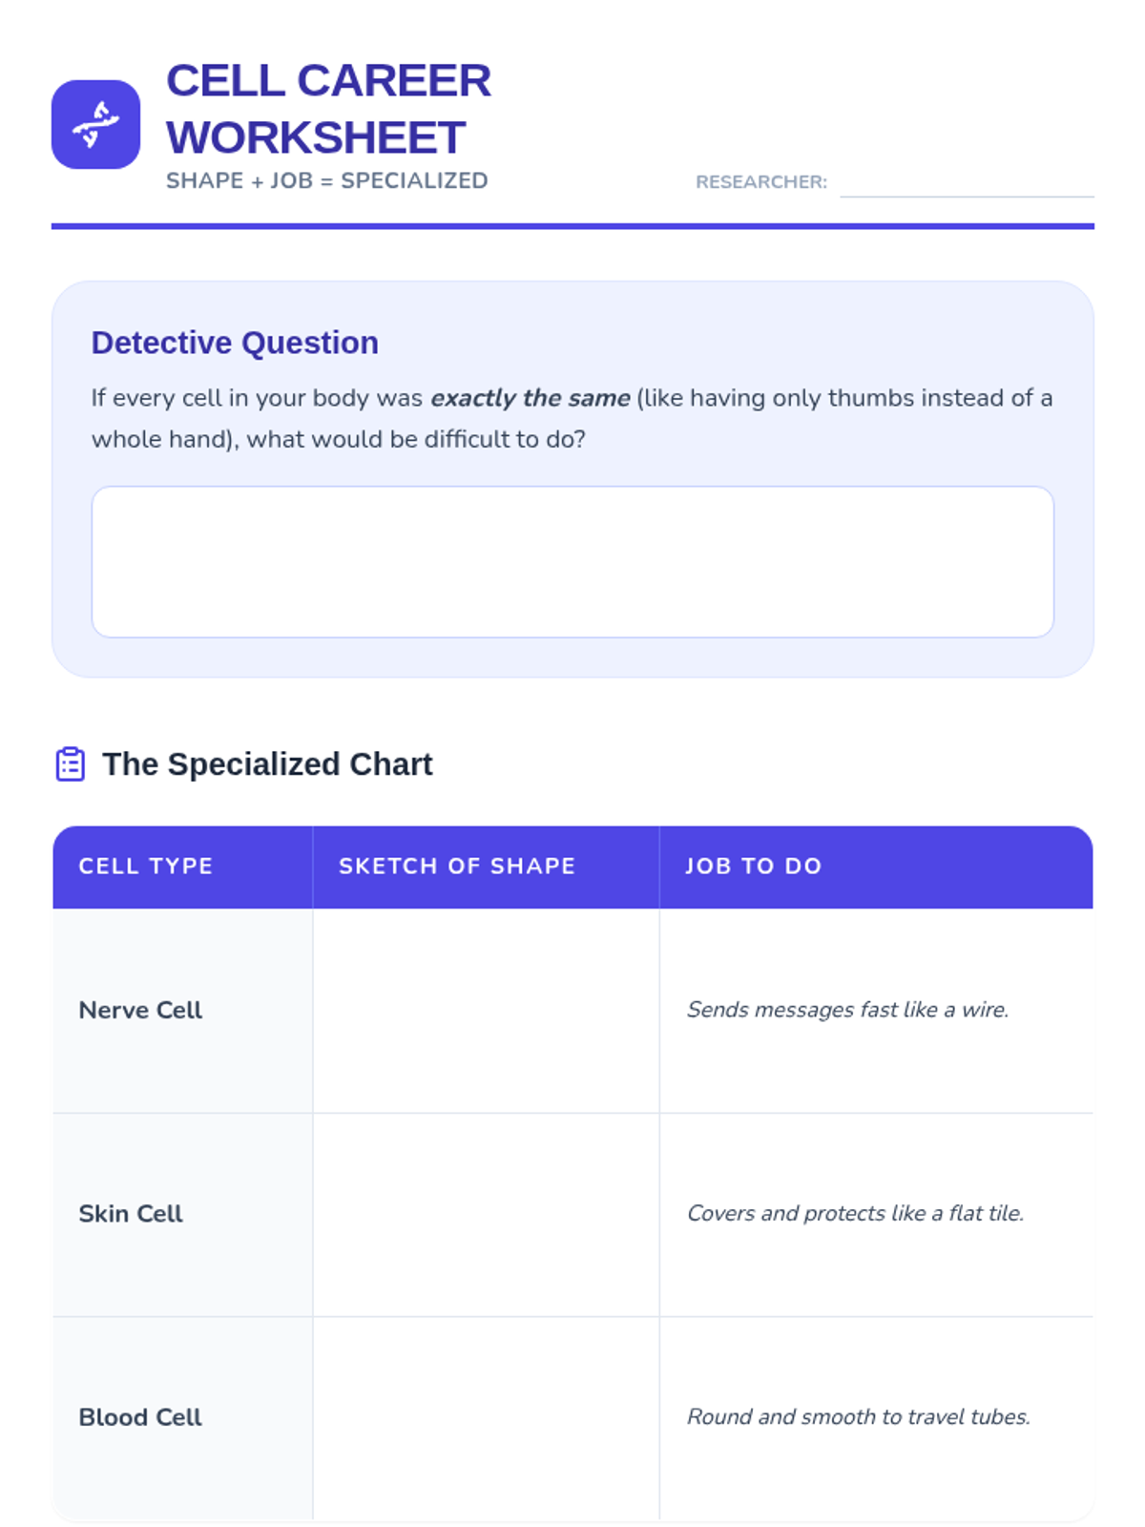Click the Detective Question heading
This screenshot has height=1527, width=1145.
pos(235,343)
